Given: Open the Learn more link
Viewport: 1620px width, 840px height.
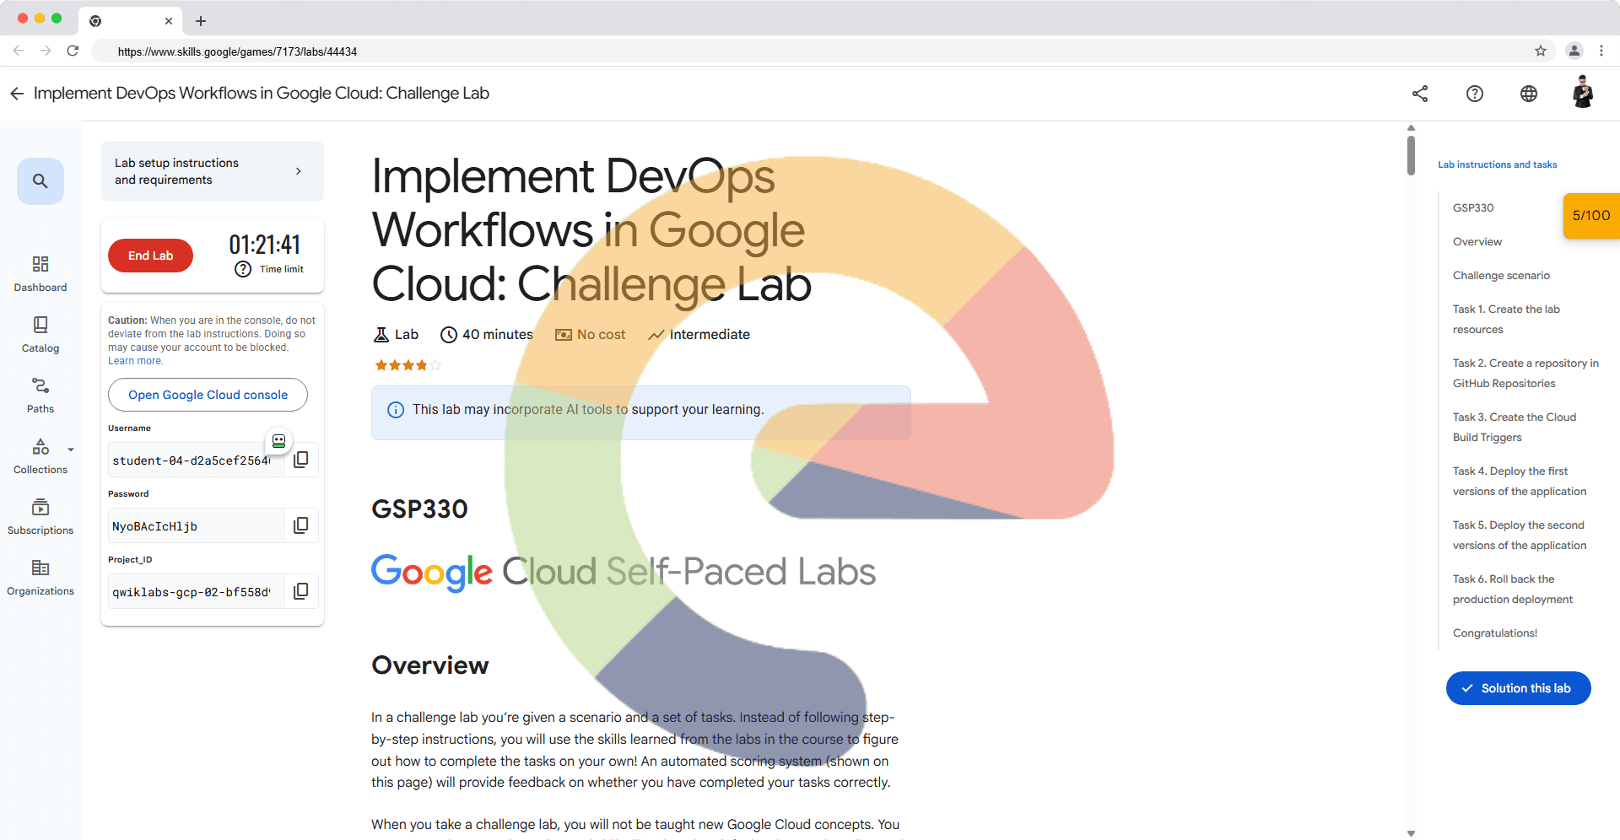Looking at the screenshot, I should click(x=135, y=361).
